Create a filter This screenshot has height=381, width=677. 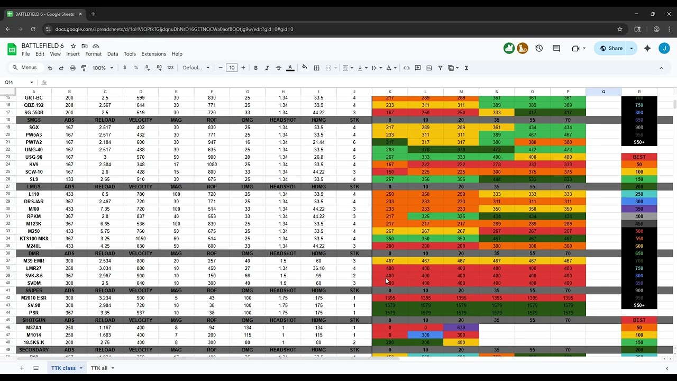coord(440,68)
